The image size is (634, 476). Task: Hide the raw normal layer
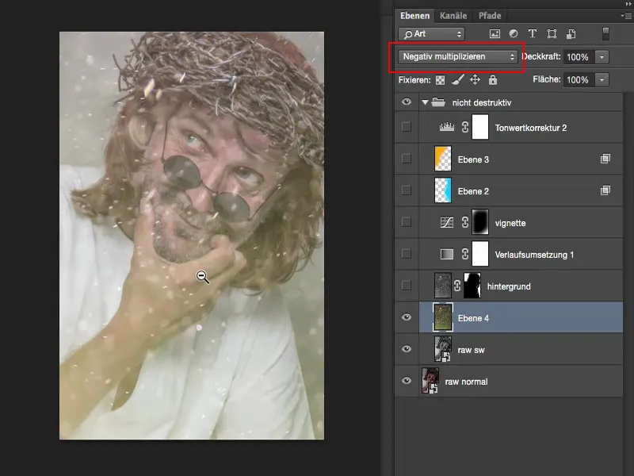coord(407,381)
